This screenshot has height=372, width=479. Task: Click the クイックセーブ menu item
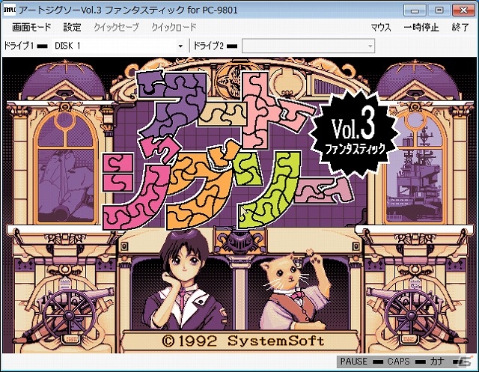116,28
